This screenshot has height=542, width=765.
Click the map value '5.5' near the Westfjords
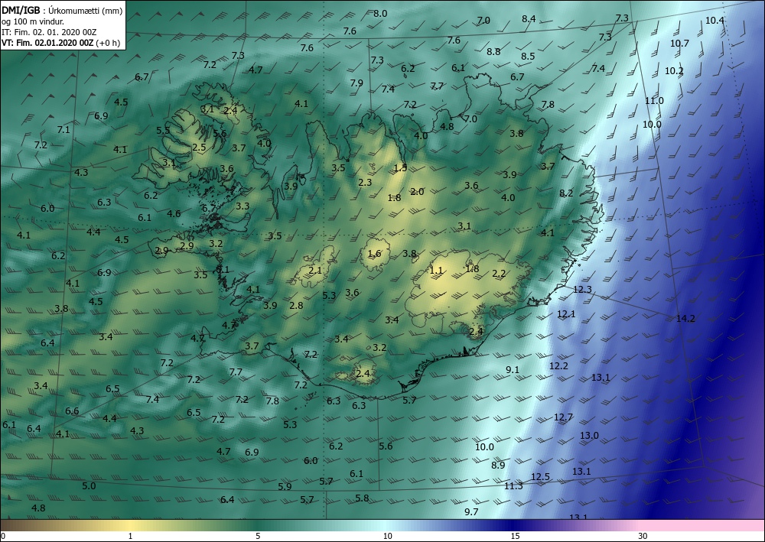163,130
